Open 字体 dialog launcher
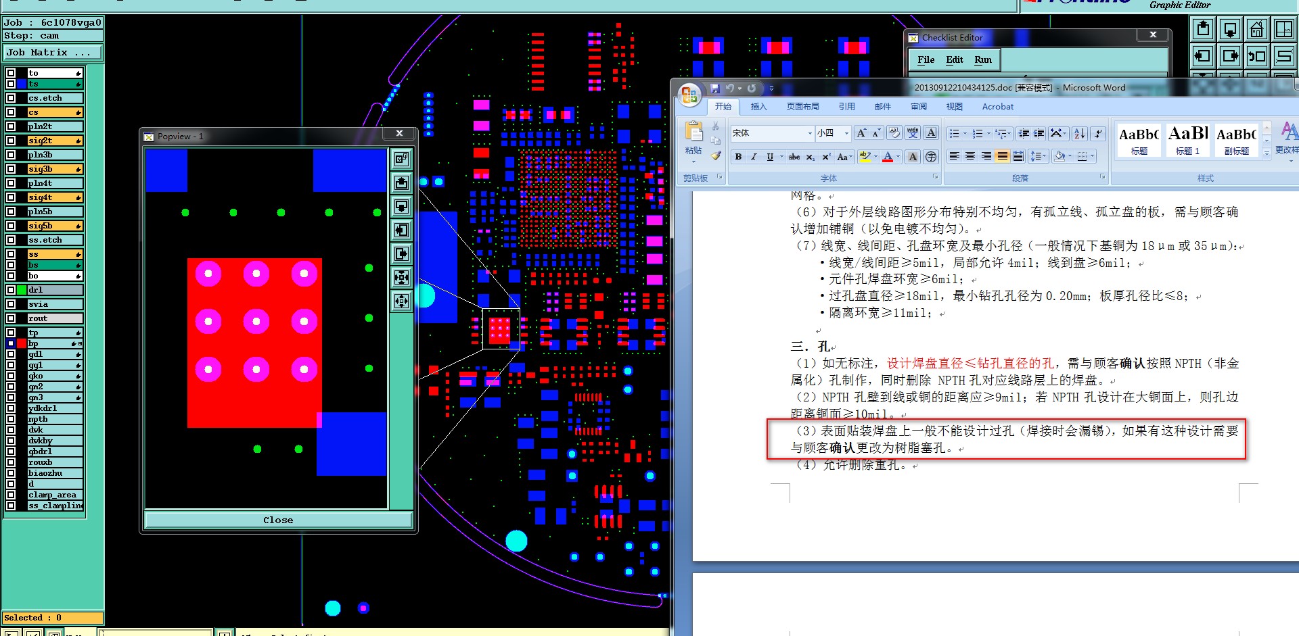The width and height of the screenshot is (1299, 636). click(x=936, y=177)
